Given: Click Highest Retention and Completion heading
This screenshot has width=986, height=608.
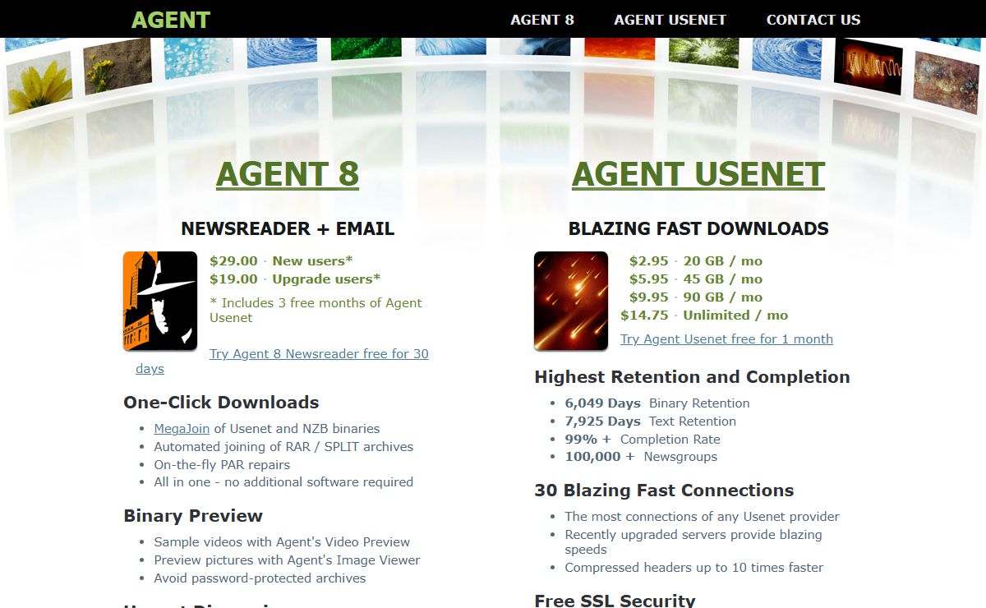Looking at the screenshot, I should [x=692, y=377].
